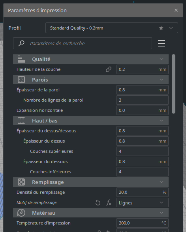Open the Motif de remplissage Lignes dropdown
This screenshot has width=186, height=232.
pos(143,202)
